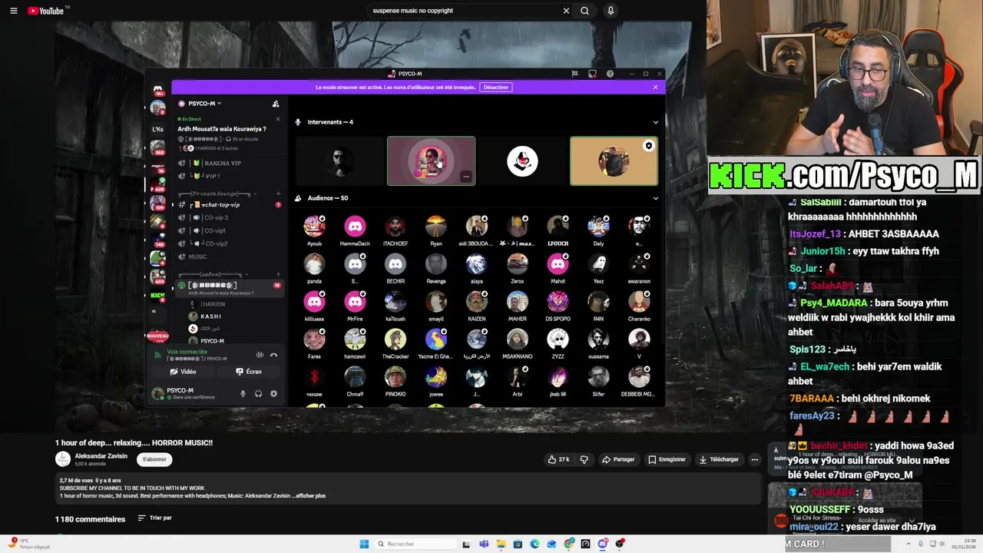Open Discord direct messages home icon
The width and height of the screenshot is (983, 553).
click(x=158, y=91)
